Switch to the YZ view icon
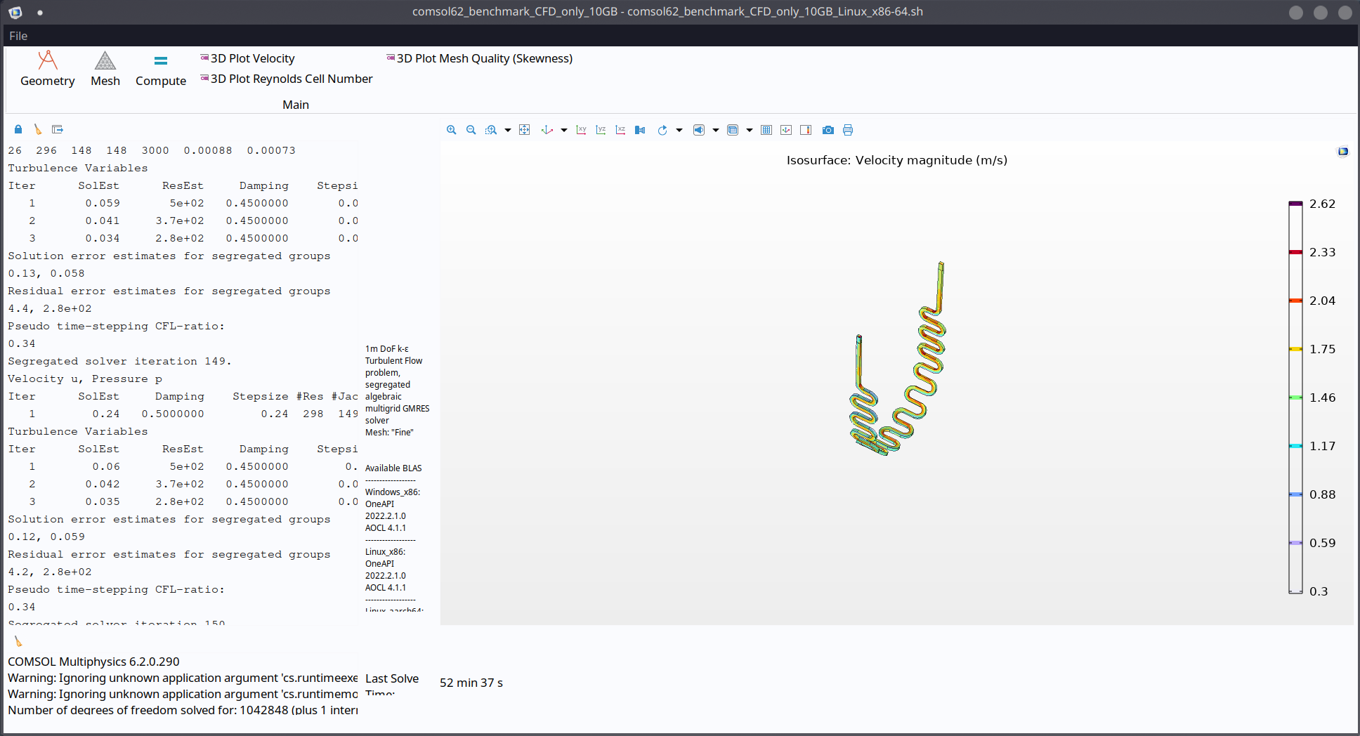Image resolution: width=1360 pixels, height=736 pixels. [x=601, y=130]
